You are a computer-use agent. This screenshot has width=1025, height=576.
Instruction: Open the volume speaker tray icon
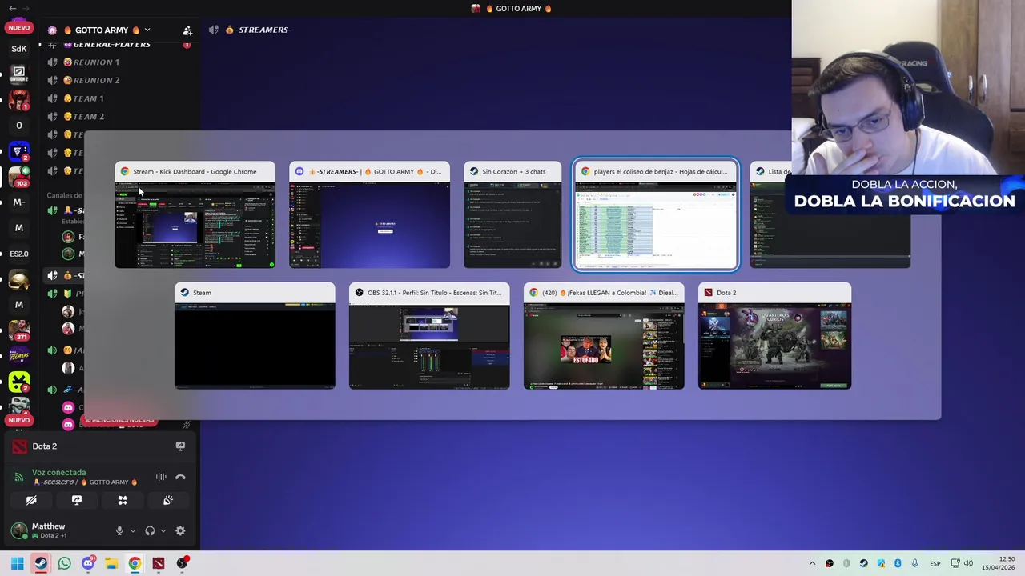pyautogui.click(x=968, y=563)
